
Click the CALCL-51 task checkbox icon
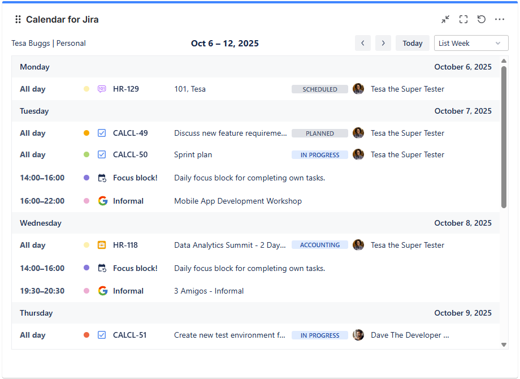coord(102,335)
